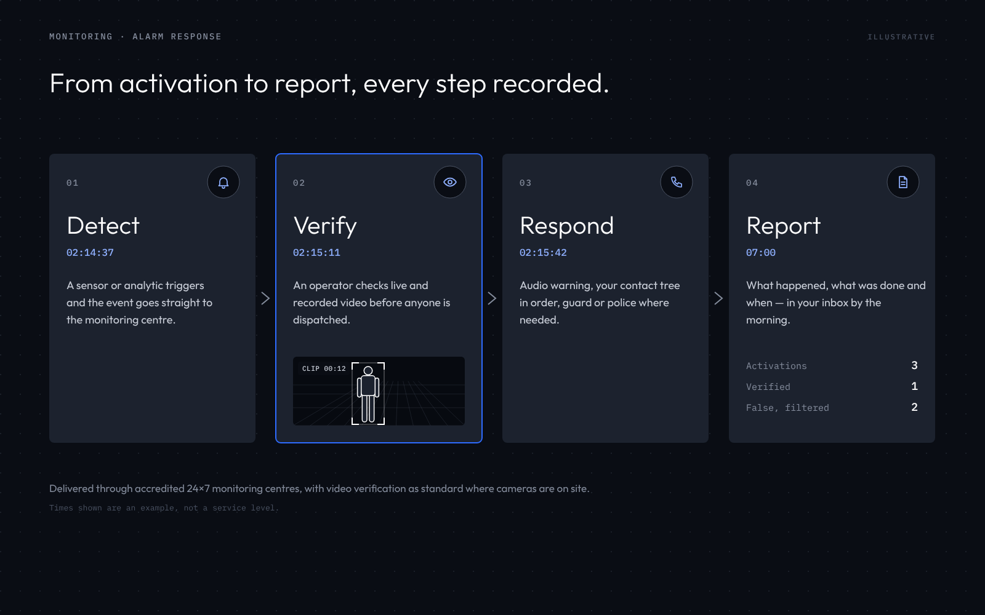985x615 pixels.
Task: Click the 'A sensor or analytic triggers' description
Action: tap(140, 303)
